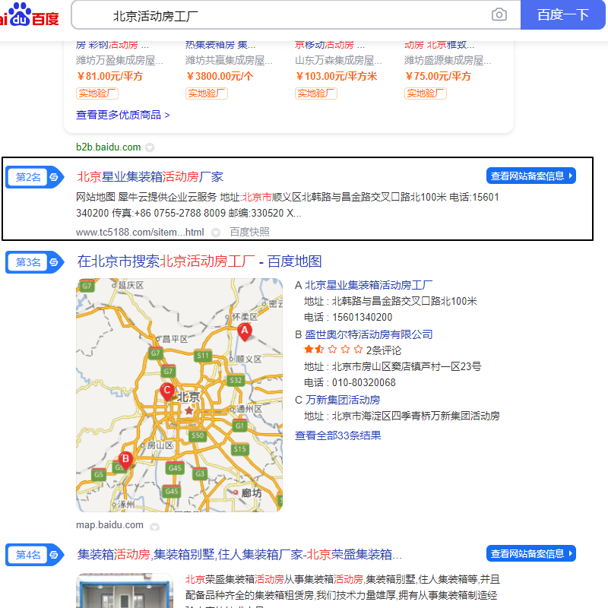Viewport: 608px width, 608px height.
Task: Click the www.tc5188.com/sitem...html URL
Action: click(x=140, y=232)
